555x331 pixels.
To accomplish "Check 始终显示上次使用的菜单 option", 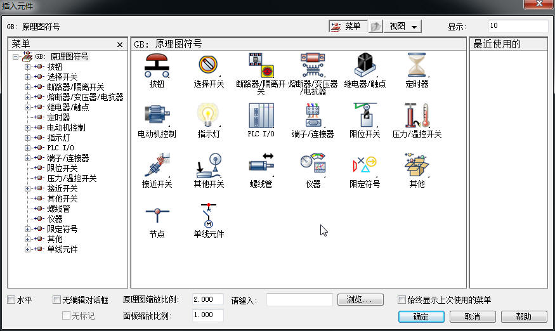I will [x=402, y=300].
